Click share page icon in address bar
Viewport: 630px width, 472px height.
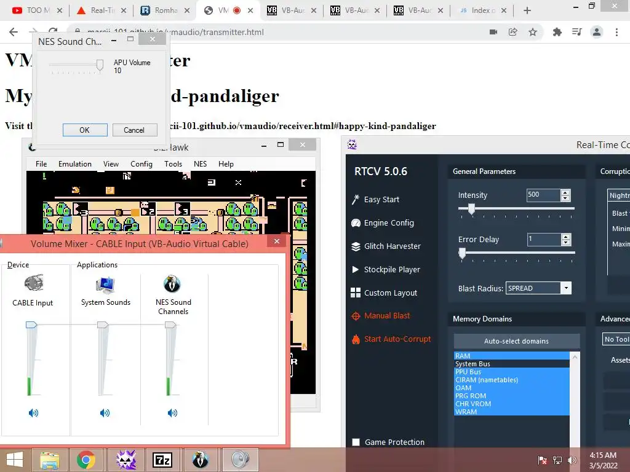[512, 32]
